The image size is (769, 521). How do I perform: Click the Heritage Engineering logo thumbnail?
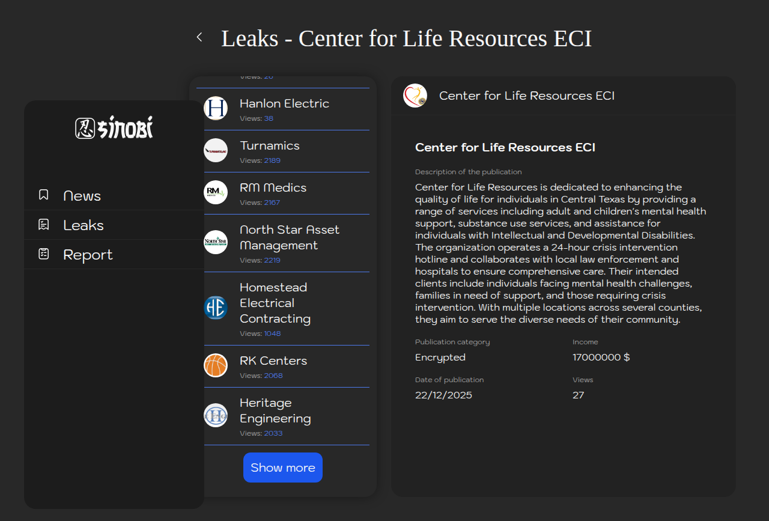(216, 415)
